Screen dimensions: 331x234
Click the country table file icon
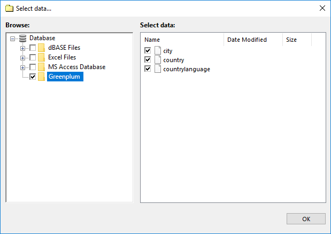158,59
